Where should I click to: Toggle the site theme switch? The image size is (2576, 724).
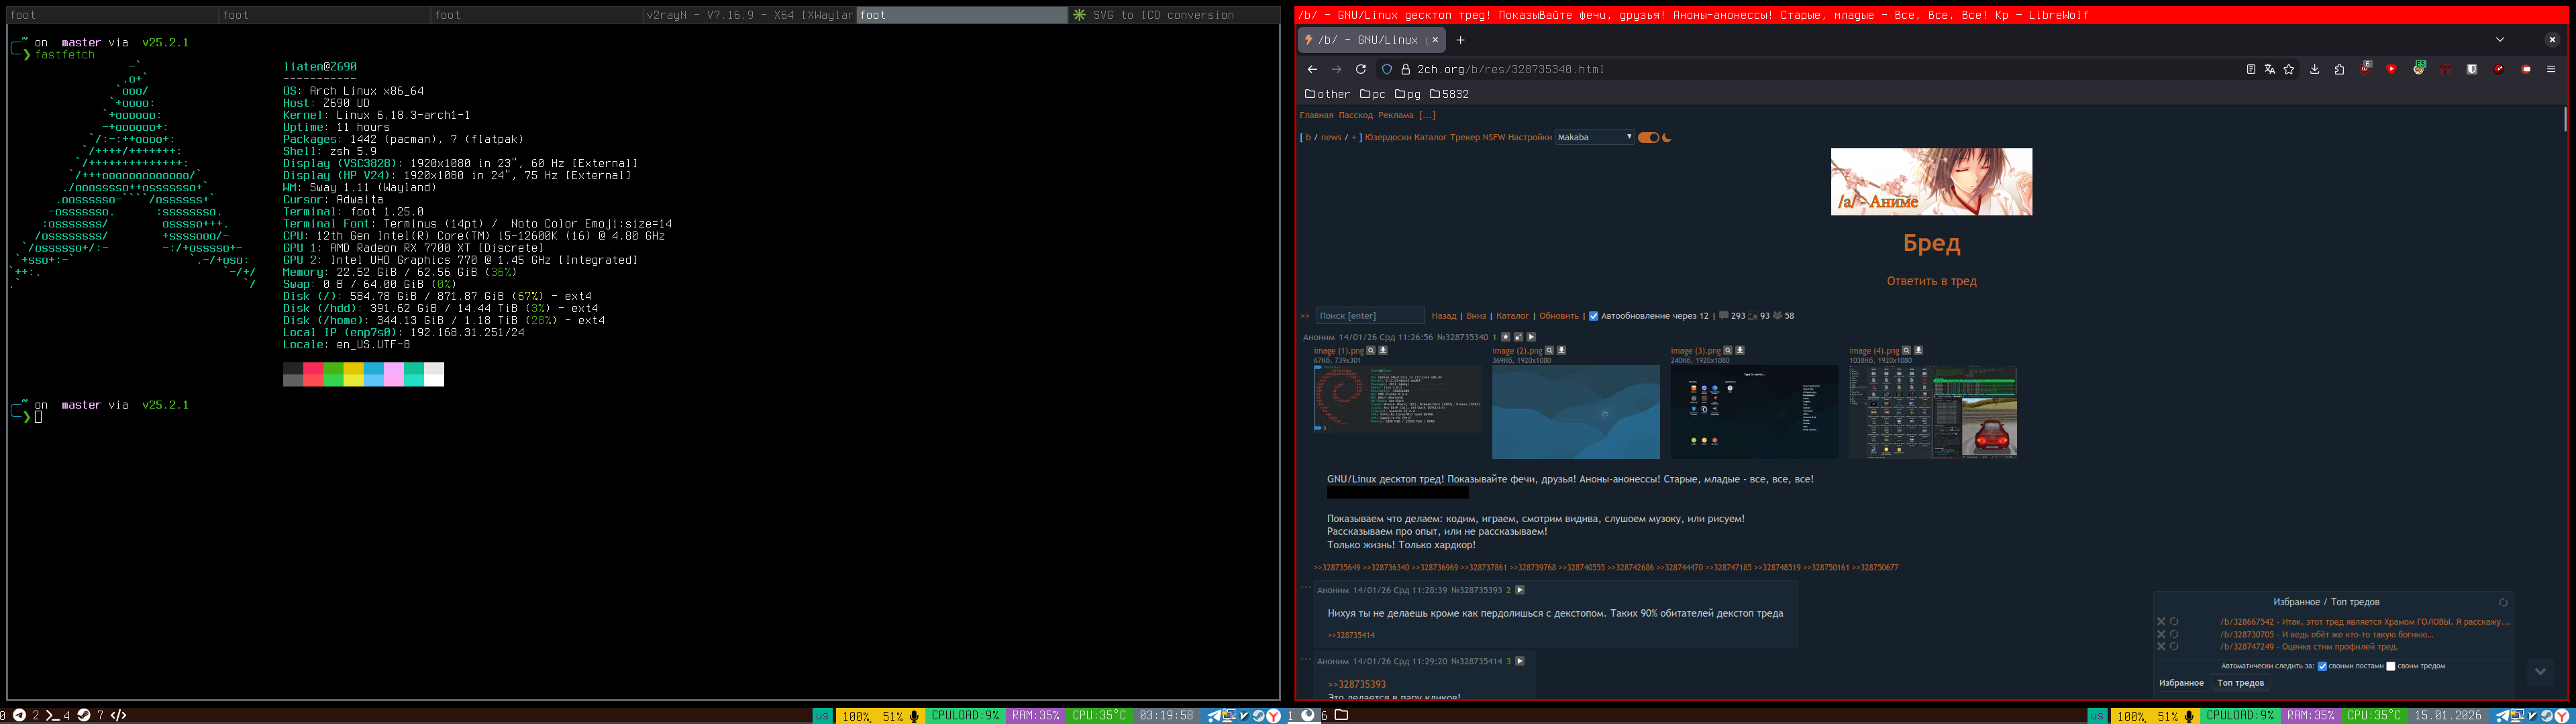pyautogui.click(x=1648, y=138)
